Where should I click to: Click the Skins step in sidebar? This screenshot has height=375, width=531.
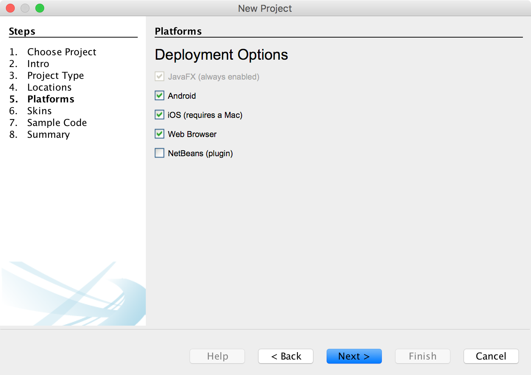[39, 111]
